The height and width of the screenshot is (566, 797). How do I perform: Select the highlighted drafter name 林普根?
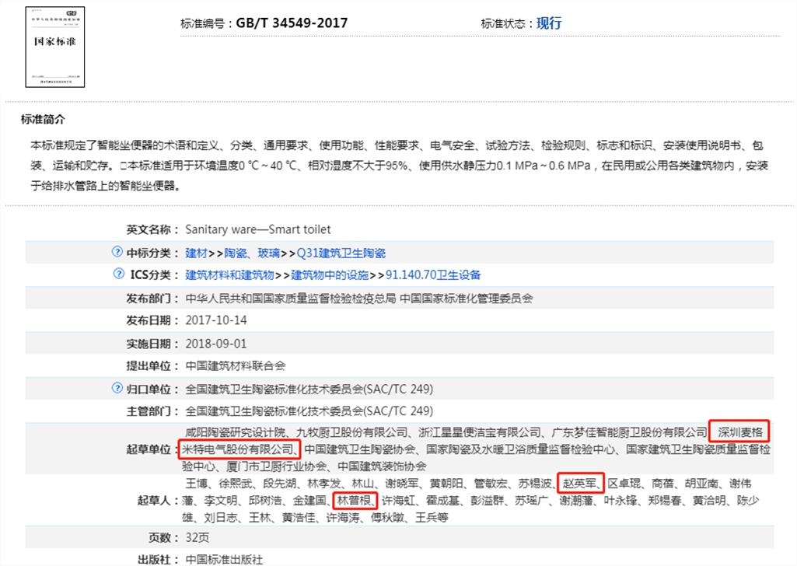355,500
